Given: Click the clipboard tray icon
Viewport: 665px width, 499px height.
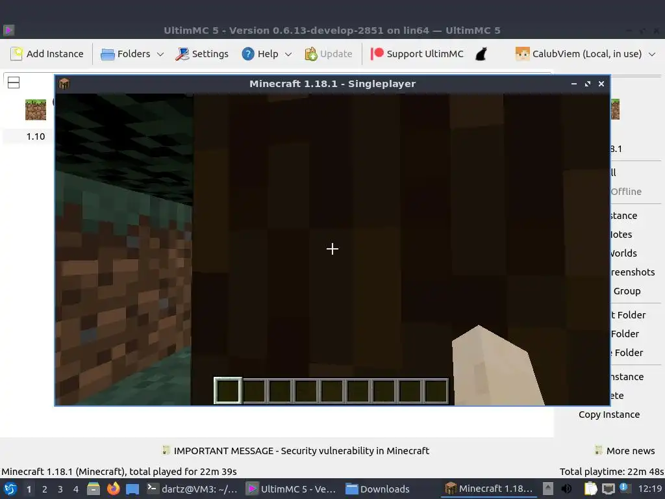Looking at the screenshot, I should (x=590, y=489).
